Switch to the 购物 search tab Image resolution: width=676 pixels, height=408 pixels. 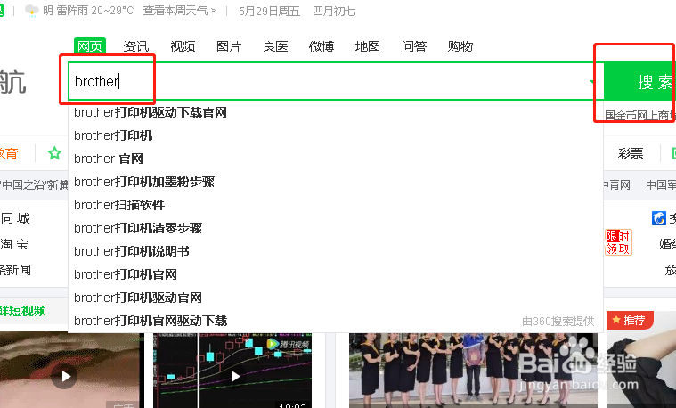coord(460,46)
